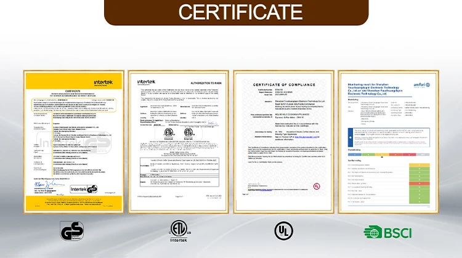Click the amfori logo on the monitoring report
The width and height of the screenshot is (462, 258).
(421, 85)
